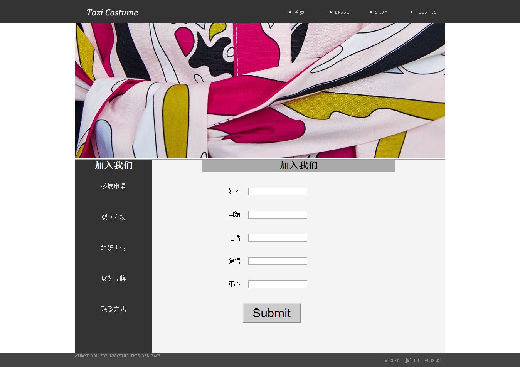Click the 姓名 field label
The width and height of the screenshot is (520, 367).
click(234, 191)
